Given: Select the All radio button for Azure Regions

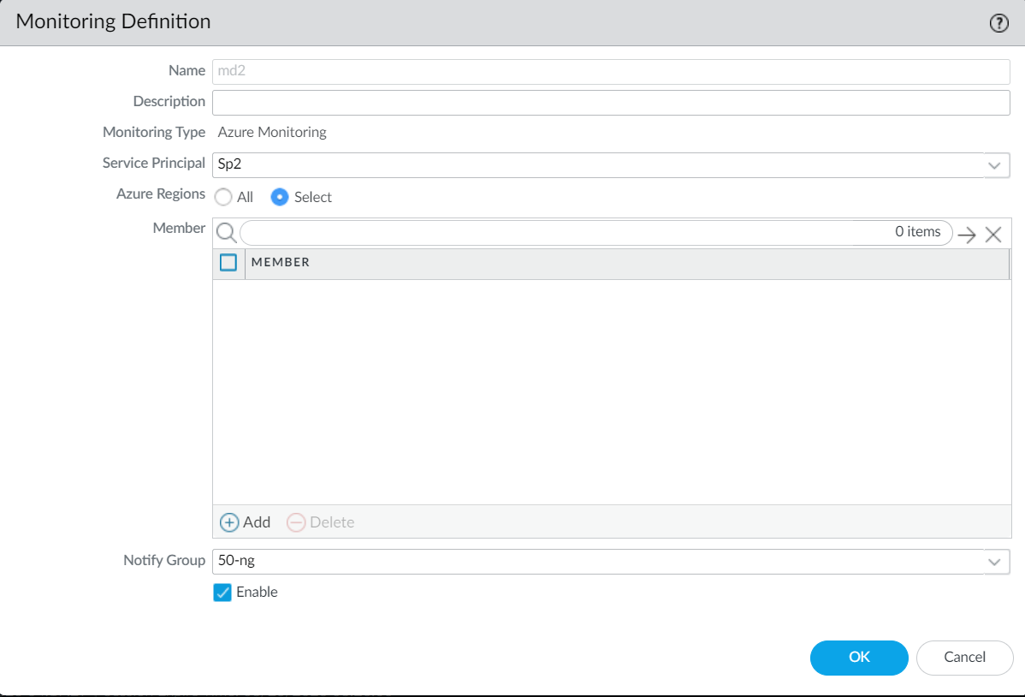Looking at the screenshot, I should click(x=223, y=197).
